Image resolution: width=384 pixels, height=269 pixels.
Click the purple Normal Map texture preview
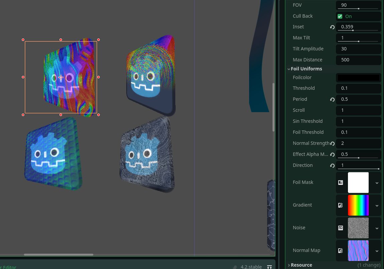358,250
